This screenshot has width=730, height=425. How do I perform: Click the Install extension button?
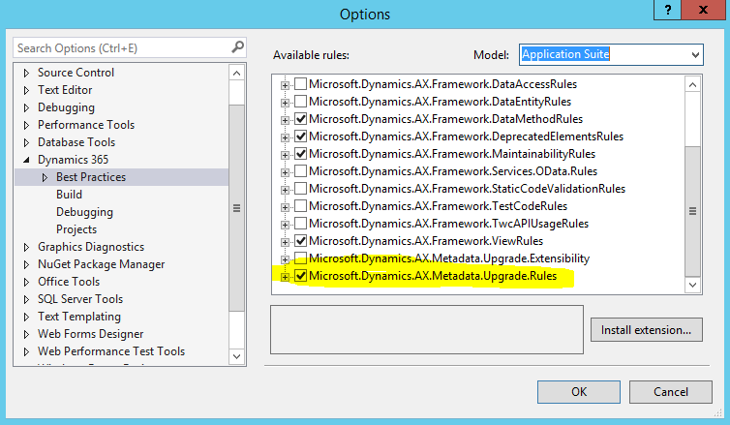[x=646, y=330]
